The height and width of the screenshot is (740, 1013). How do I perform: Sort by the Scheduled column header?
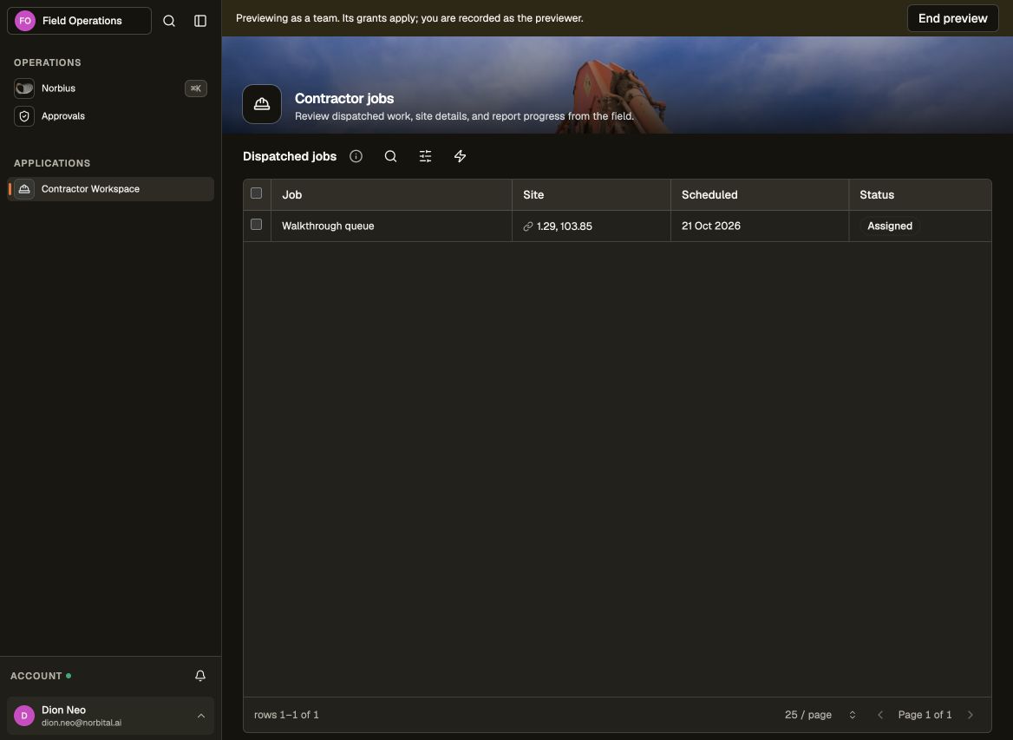click(x=760, y=194)
